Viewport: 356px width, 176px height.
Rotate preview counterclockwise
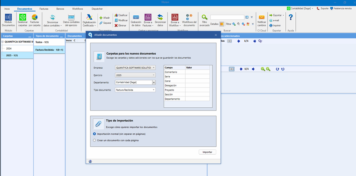277,69
